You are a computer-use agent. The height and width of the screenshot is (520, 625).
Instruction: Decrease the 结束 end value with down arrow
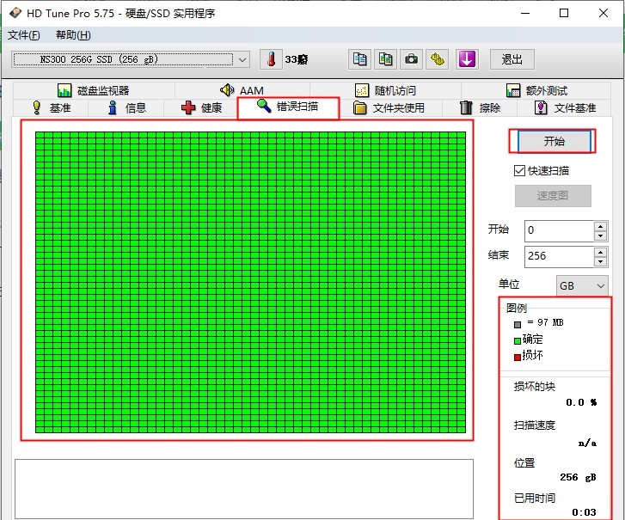pyautogui.click(x=600, y=261)
